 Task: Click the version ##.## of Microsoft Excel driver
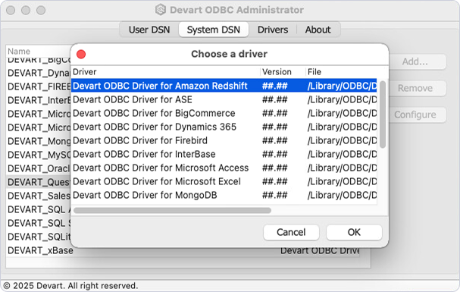coord(275,181)
